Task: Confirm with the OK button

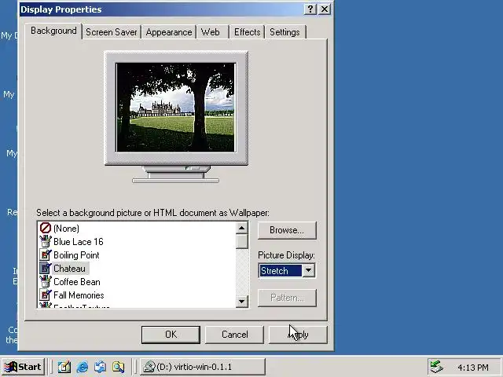Action: pos(171,335)
